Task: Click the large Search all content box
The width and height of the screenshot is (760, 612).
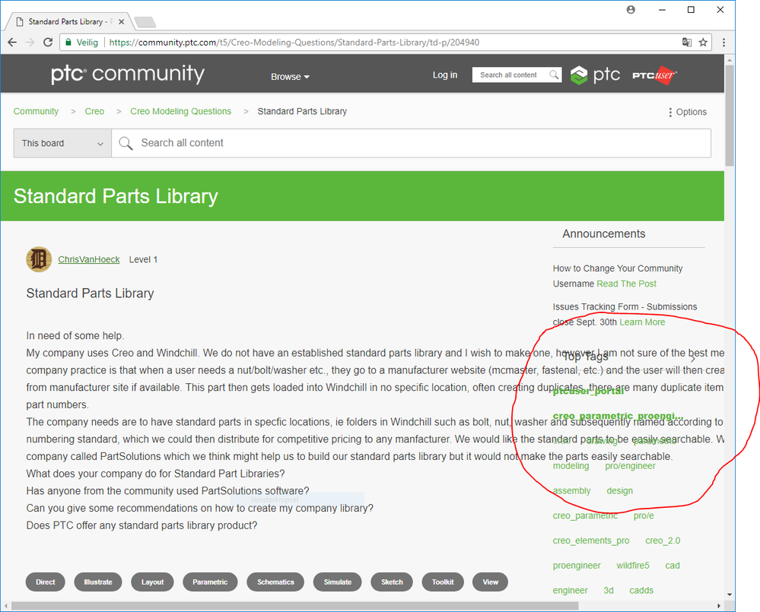Action: [411, 144]
